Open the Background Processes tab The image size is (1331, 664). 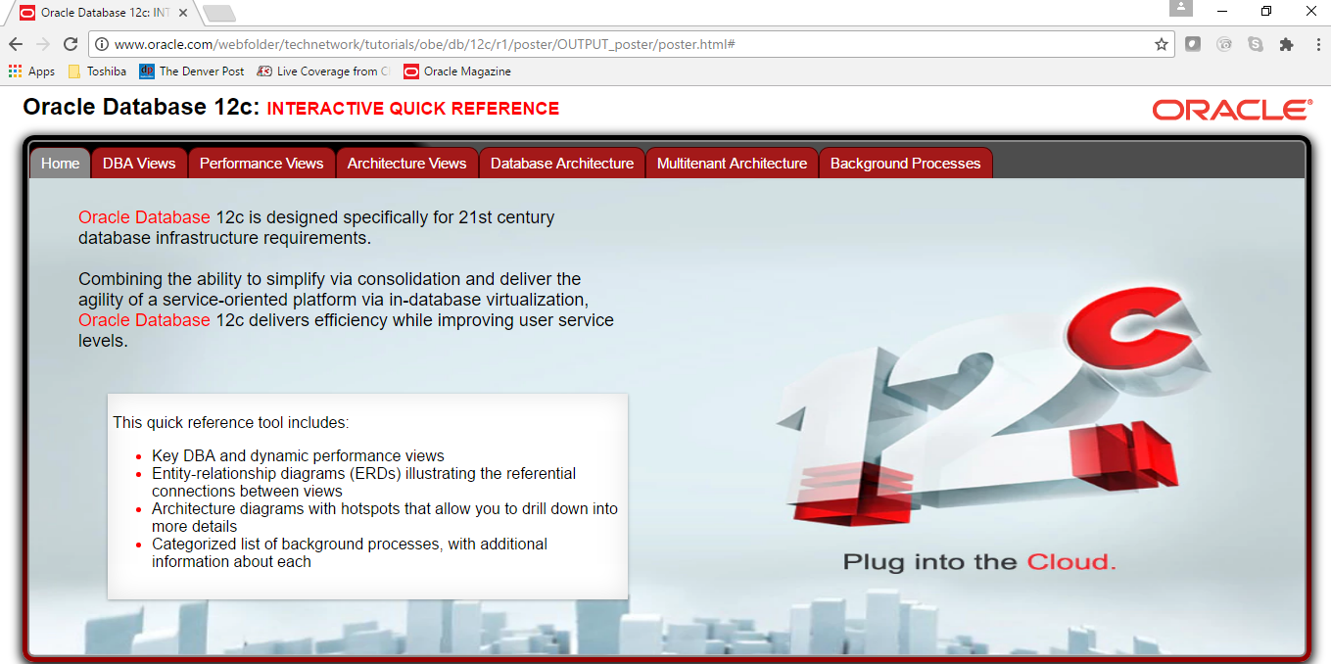905,164
